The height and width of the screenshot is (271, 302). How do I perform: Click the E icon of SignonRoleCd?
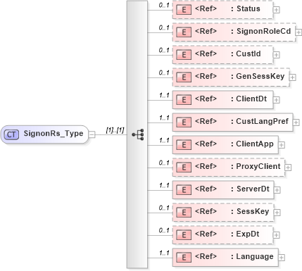click(184, 32)
